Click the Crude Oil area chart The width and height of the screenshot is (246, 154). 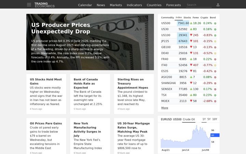tap(186, 137)
